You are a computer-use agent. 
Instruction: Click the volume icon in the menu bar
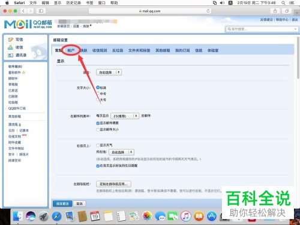(222, 3)
